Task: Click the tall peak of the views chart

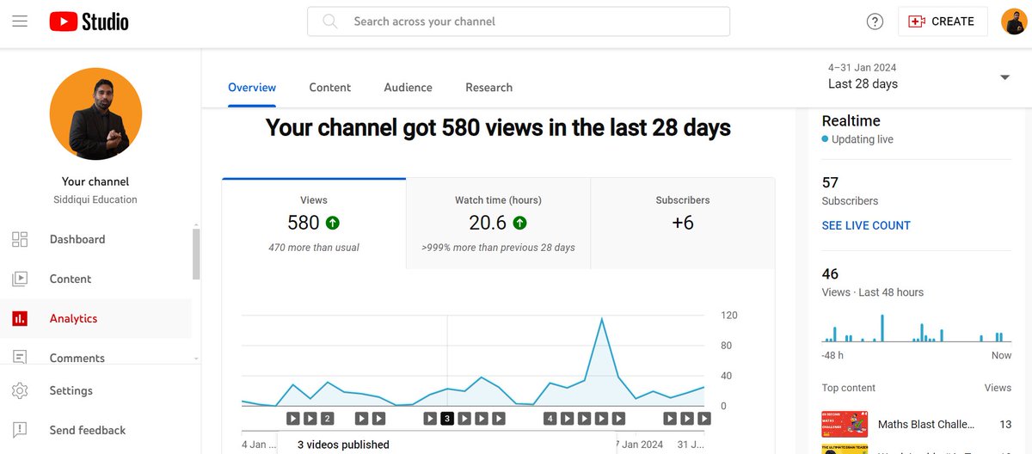Action: coord(601,319)
